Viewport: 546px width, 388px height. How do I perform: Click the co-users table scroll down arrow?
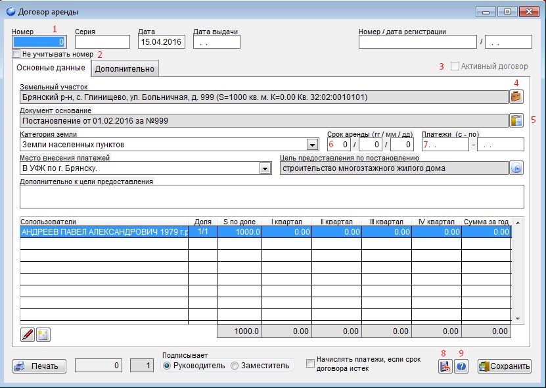[x=518, y=319]
